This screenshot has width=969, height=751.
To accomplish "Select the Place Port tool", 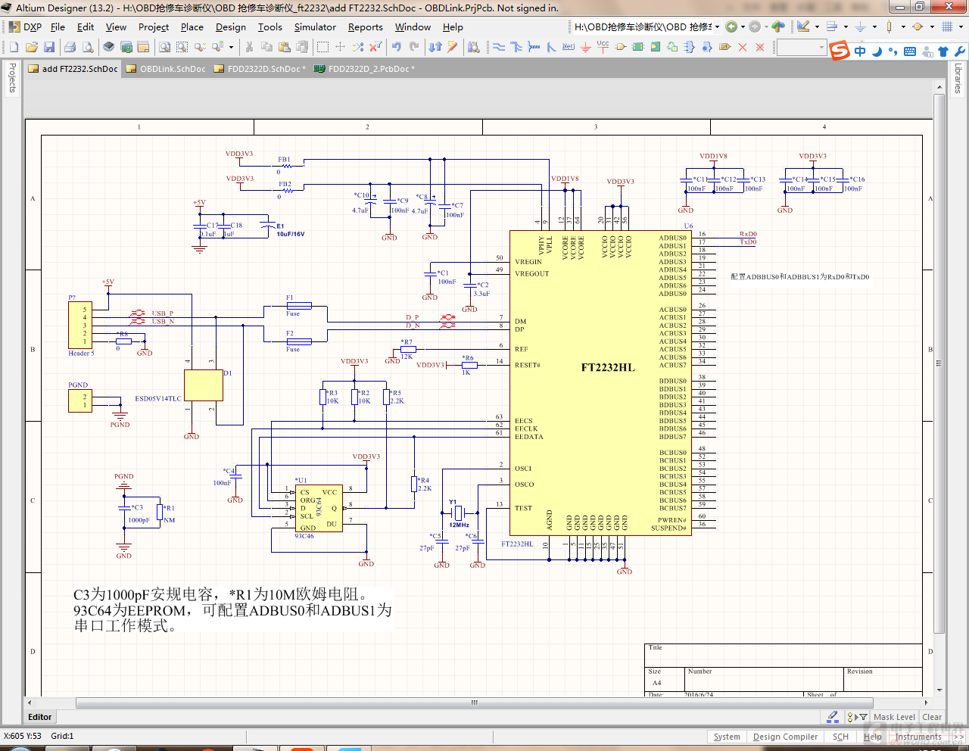I will click(x=724, y=47).
